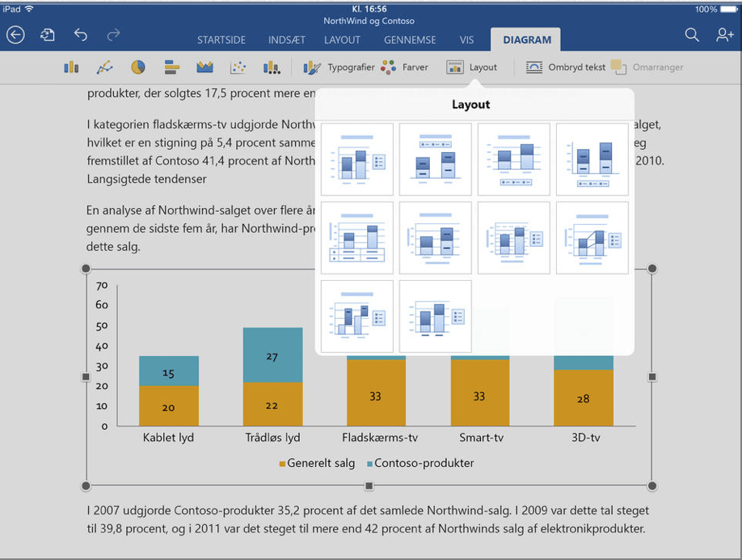
Task: Open the Farver colour palette
Action: [x=404, y=67]
